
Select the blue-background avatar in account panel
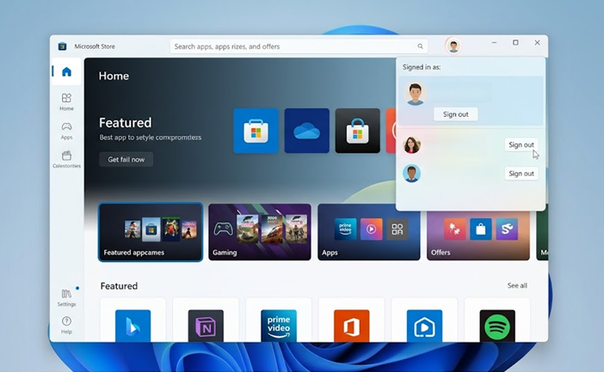coord(412,174)
